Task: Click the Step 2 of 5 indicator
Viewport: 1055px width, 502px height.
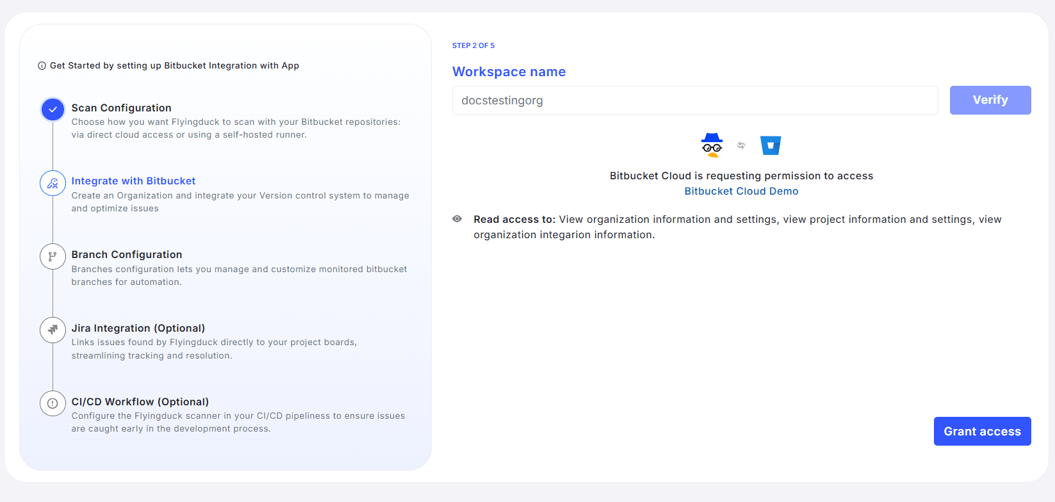Action: [x=473, y=45]
